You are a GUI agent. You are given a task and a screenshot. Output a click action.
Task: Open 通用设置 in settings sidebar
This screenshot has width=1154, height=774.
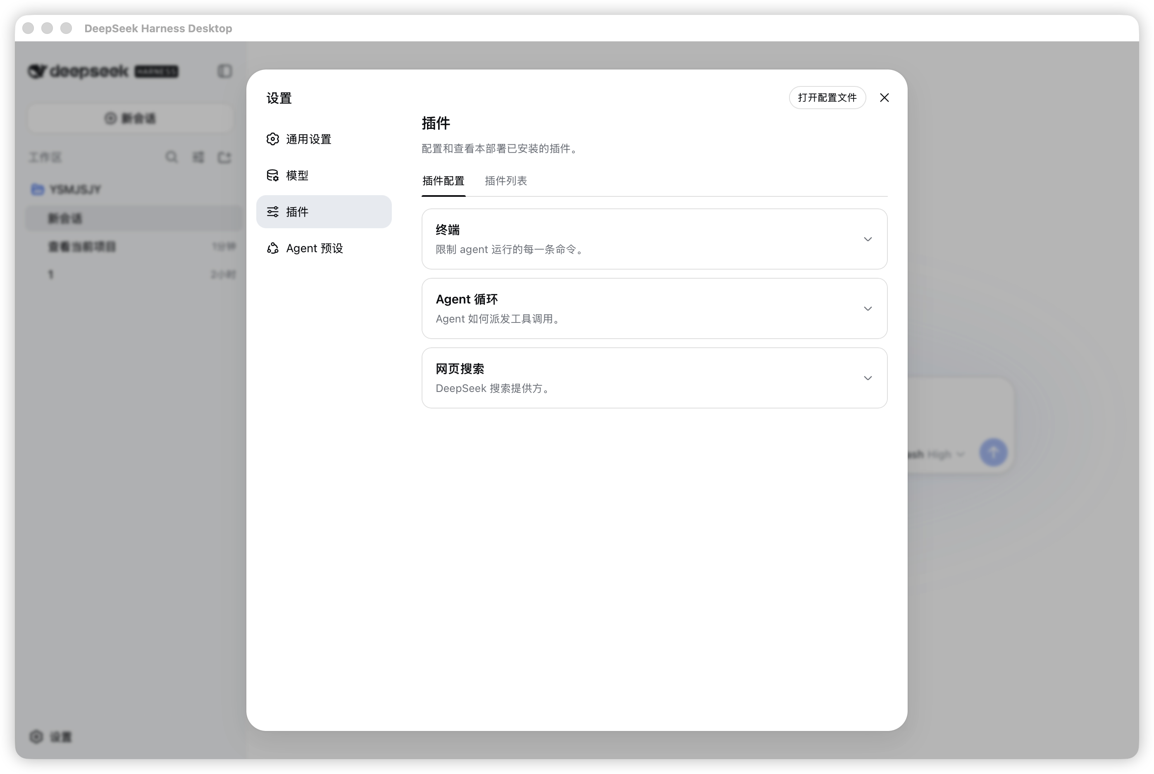click(324, 139)
